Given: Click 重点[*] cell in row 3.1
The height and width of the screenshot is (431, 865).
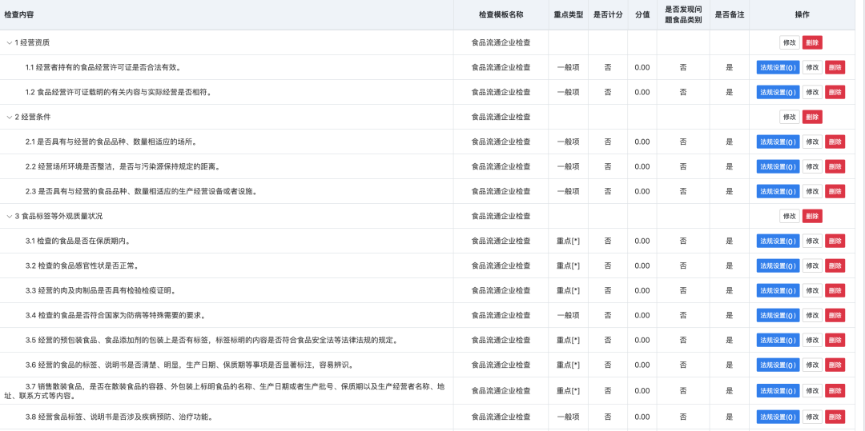Looking at the screenshot, I should (x=568, y=241).
